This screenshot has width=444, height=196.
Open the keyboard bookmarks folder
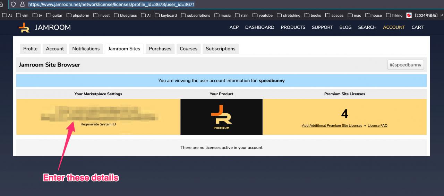[166, 15]
